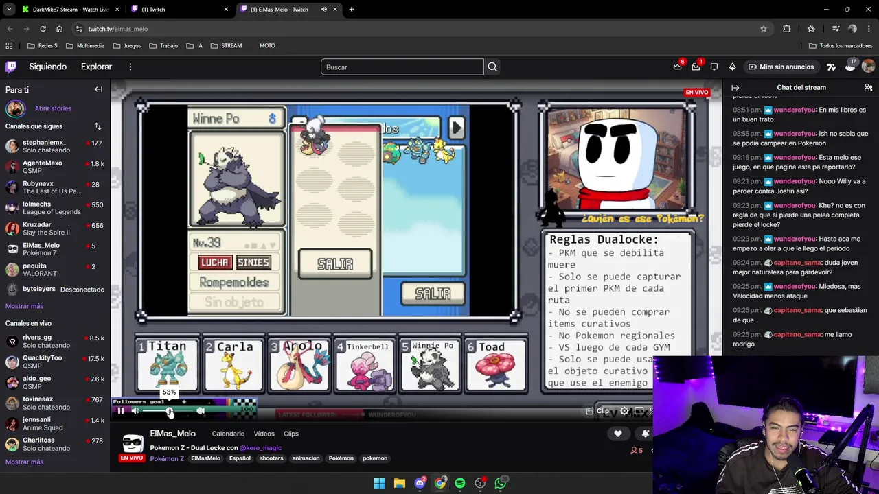The height and width of the screenshot is (494, 879).
Task: Open chat community users list icon
Action: tap(868, 87)
